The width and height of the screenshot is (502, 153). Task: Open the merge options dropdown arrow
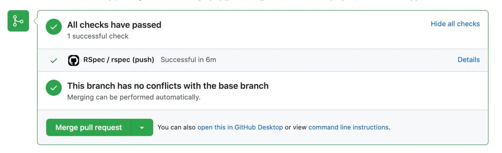tap(142, 128)
